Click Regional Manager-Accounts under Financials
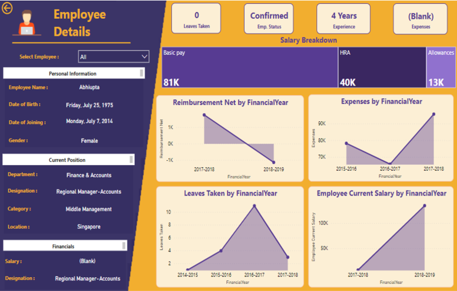Image resolution: width=457 pixels, height=291 pixels. [x=88, y=278]
